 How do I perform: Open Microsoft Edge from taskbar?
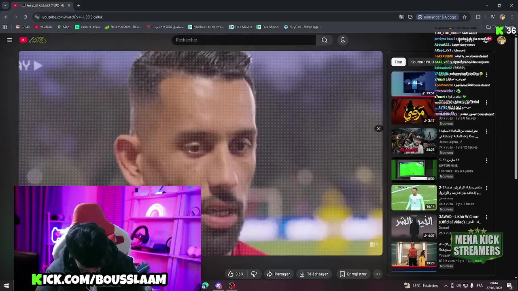(206, 286)
